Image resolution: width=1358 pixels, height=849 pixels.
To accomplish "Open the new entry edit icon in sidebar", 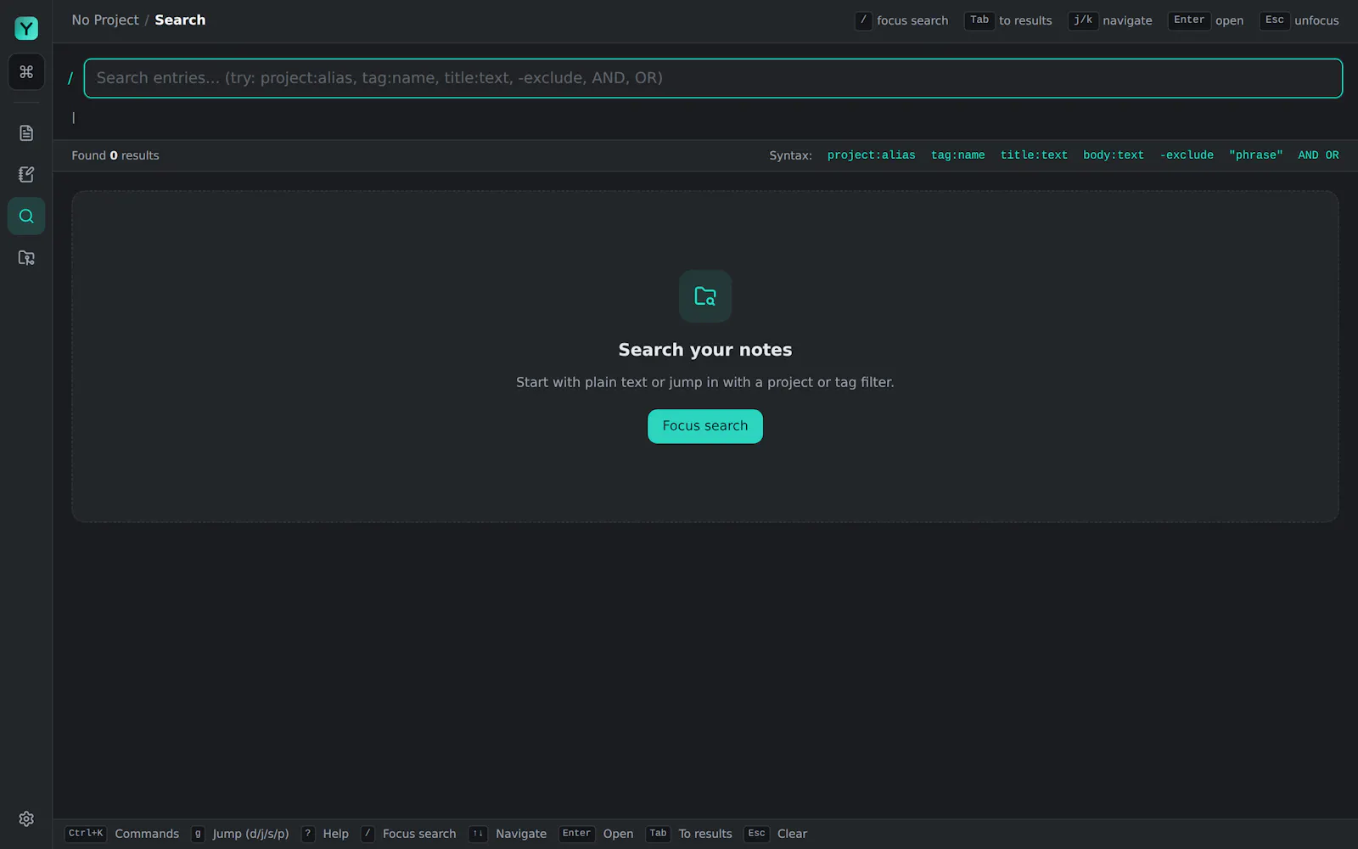I will [x=26, y=174].
